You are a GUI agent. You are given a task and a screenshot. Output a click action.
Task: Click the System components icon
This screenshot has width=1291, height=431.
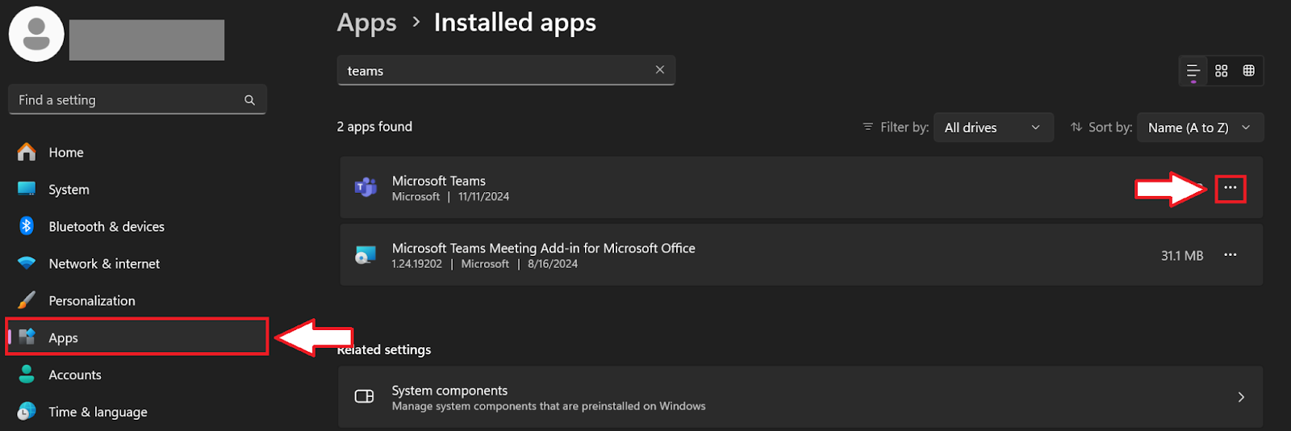pos(365,396)
